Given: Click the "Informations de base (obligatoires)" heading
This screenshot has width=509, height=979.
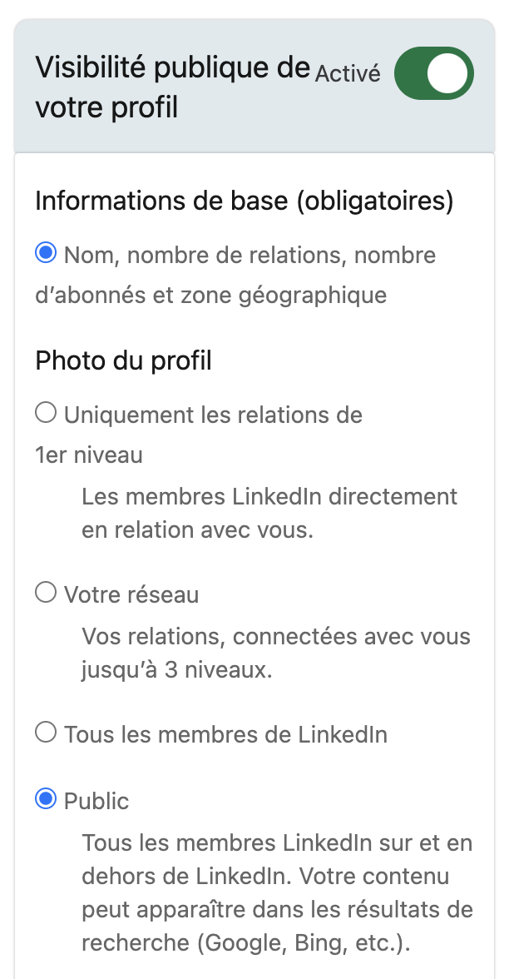Looking at the screenshot, I should pos(244,201).
